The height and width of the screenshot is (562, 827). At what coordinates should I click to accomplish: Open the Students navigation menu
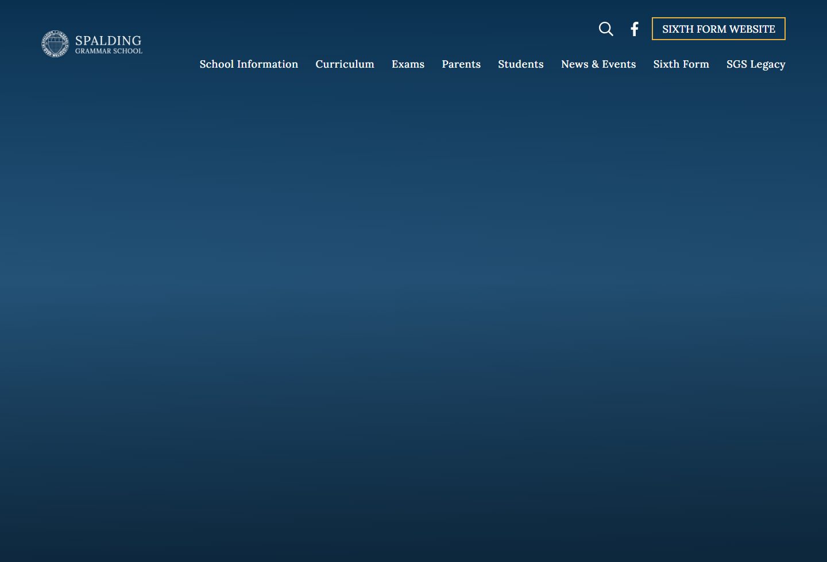[520, 64]
